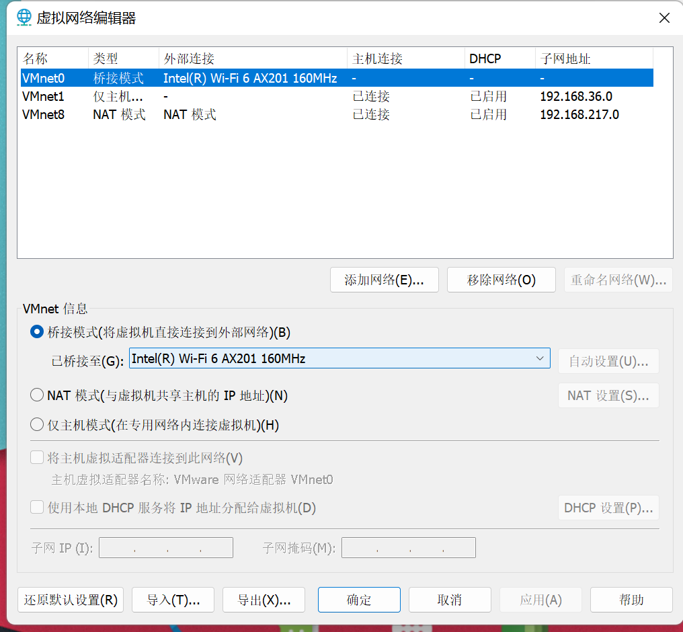The height and width of the screenshot is (632, 683).
Task: Select the VMnet0 bridged network row
Action: [43, 79]
